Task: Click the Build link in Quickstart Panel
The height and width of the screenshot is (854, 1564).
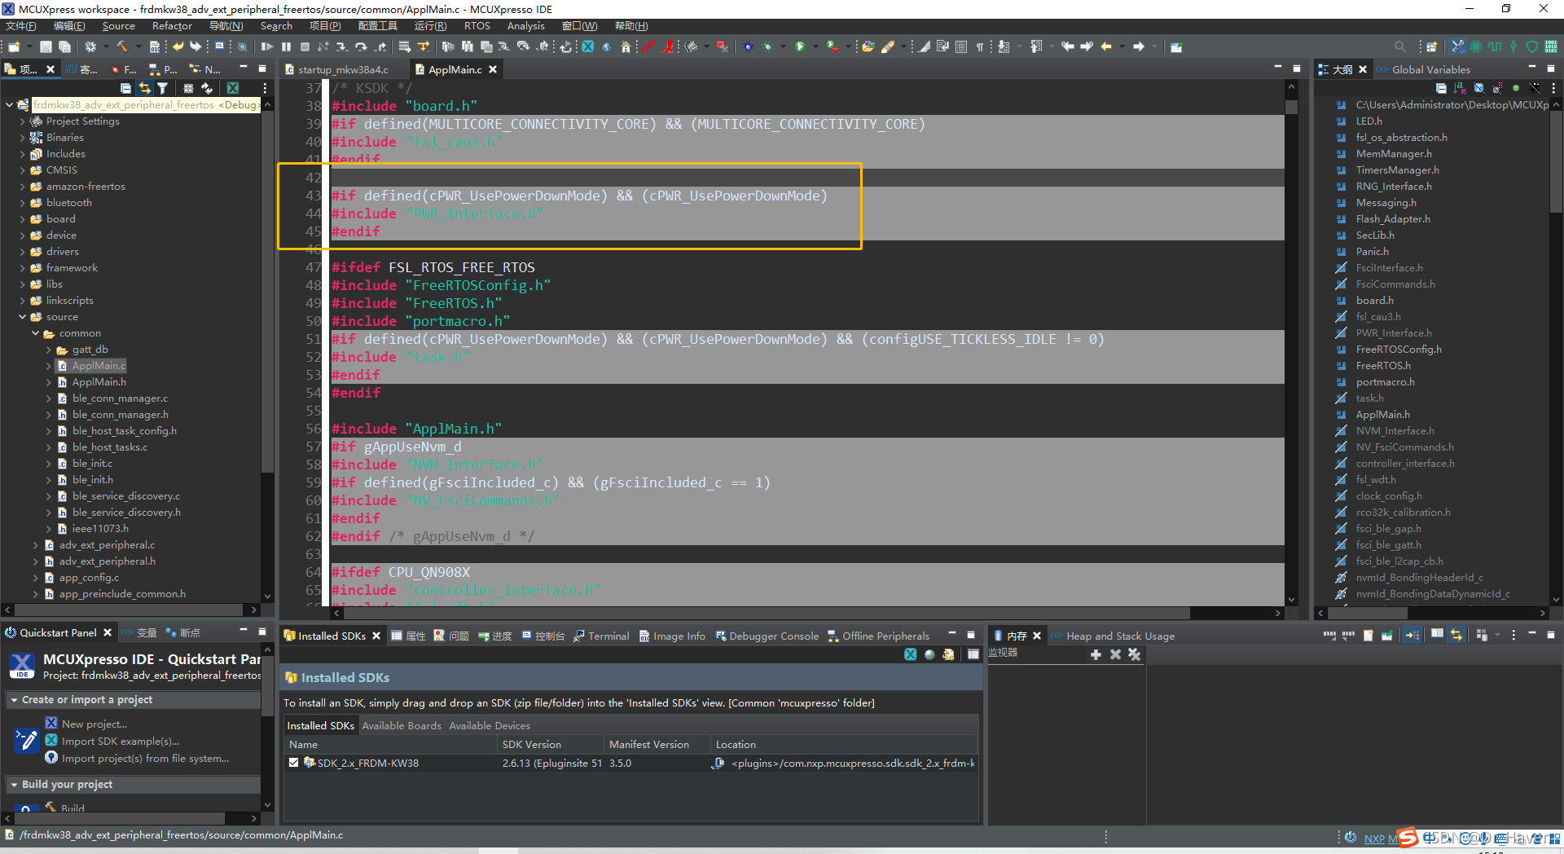Action: click(x=72, y=808)
